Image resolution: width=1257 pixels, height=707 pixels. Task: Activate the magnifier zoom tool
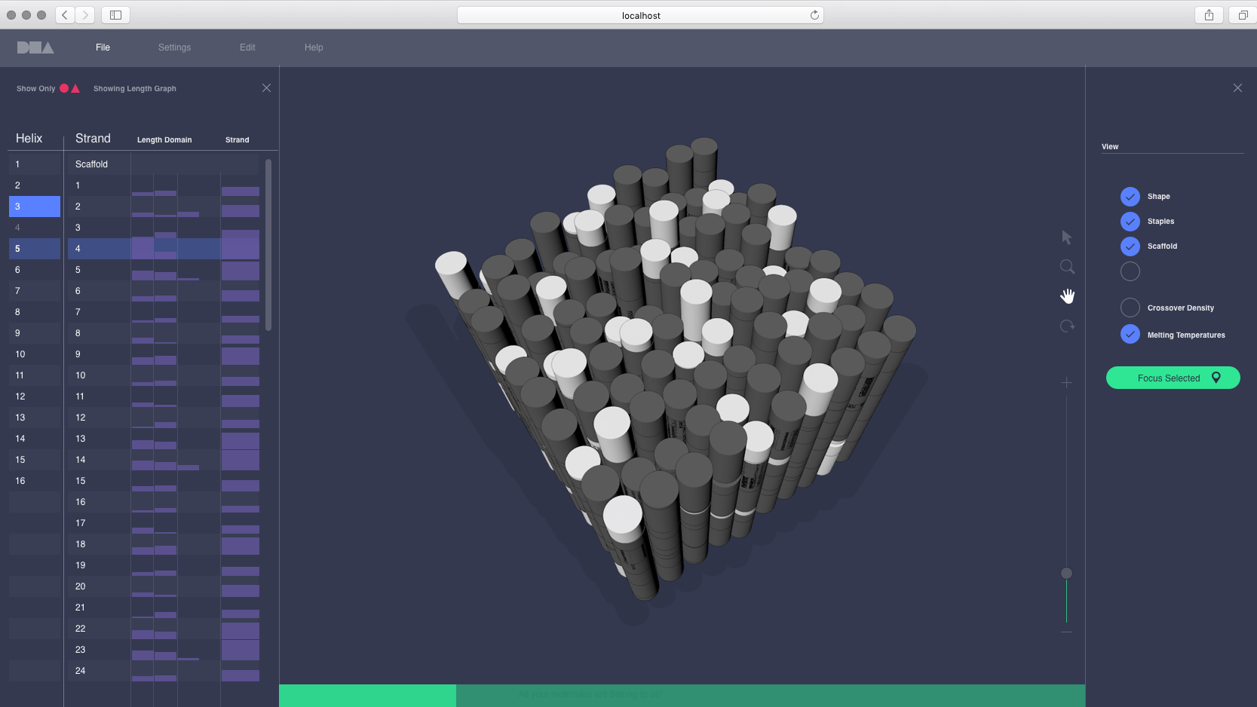[1067, 267]
